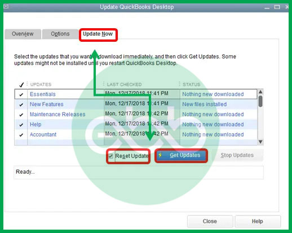
Task: Click the Help row update name
Action: [36, 124]
